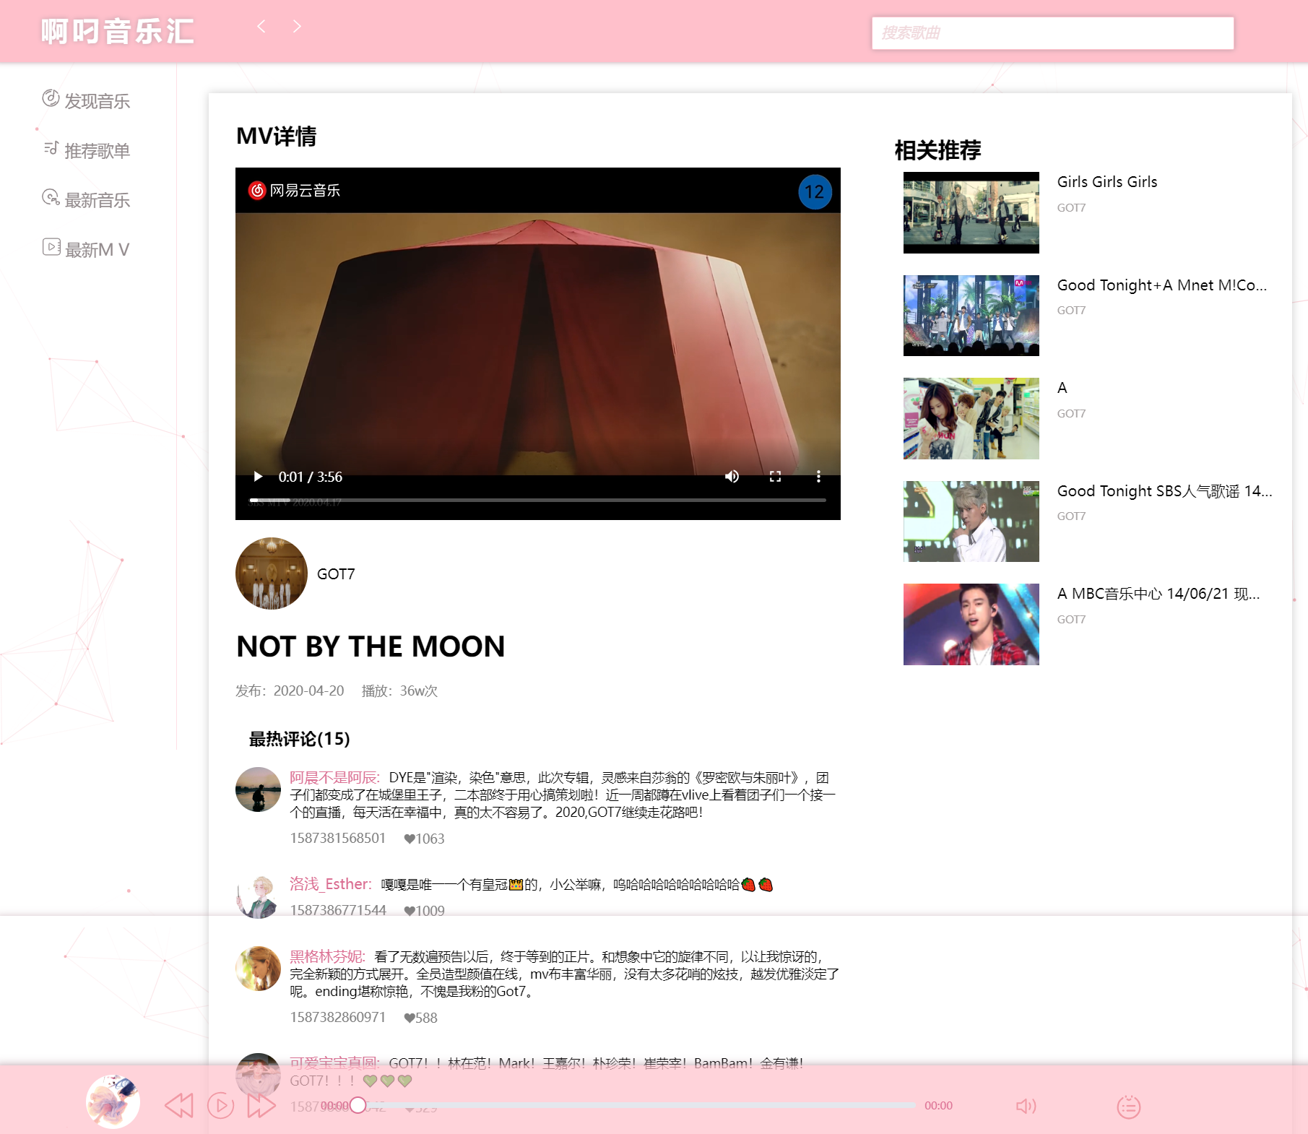The width and height of the screenshot is (1308, 1134).
Task: Click the 最新音乐 icon in sidebar
Action: (x=51, y=197)
